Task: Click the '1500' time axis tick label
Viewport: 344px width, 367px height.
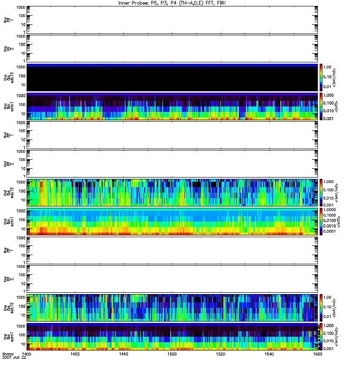Action: pyautogui.click(x=172, y=354)
